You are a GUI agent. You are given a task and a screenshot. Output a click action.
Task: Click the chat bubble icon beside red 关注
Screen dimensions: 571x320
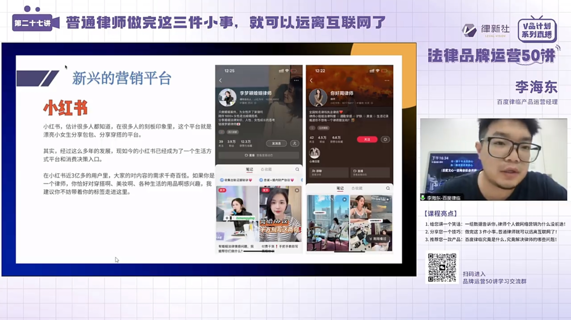point(385,140)
